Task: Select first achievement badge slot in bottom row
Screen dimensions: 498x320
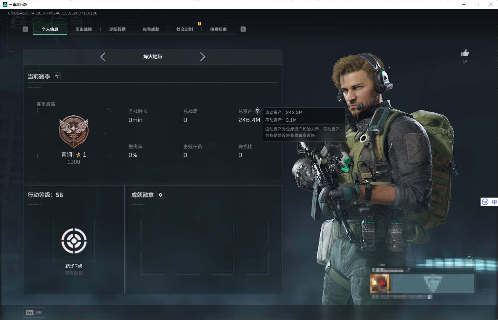Action: click(x=152, y=263)
